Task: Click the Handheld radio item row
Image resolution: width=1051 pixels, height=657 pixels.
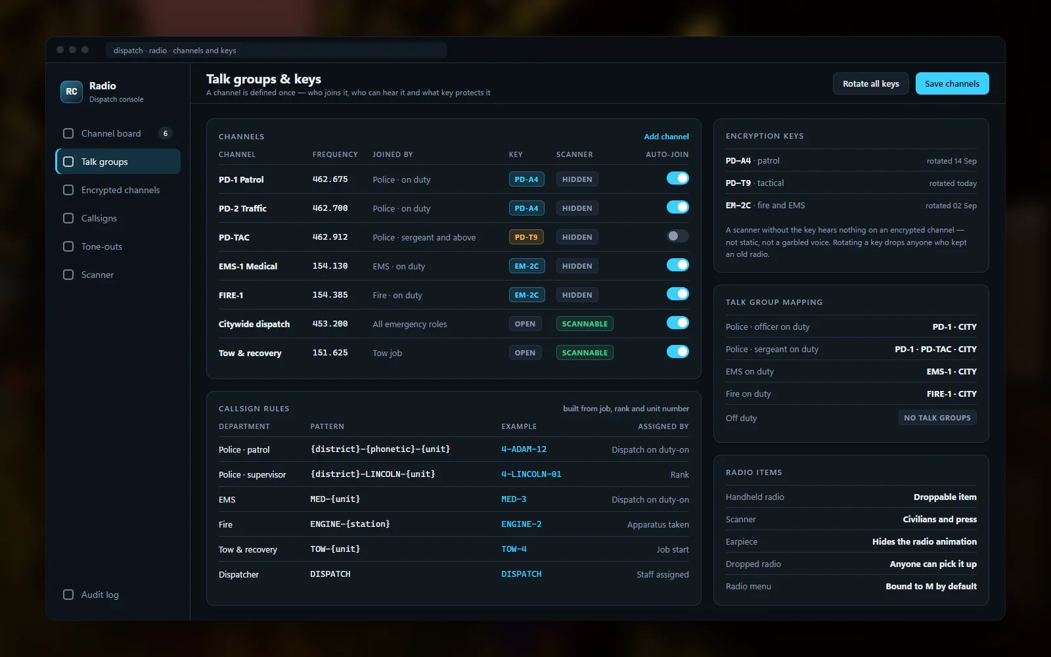Action: click(851, 497)
